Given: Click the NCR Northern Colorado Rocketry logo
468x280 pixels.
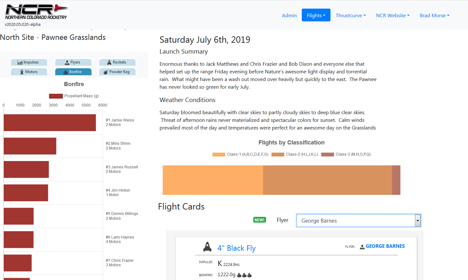Looking at the screenshot, I should [x=36, y=12].
